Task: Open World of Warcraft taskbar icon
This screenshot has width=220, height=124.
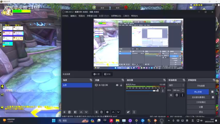Action: 149,121
